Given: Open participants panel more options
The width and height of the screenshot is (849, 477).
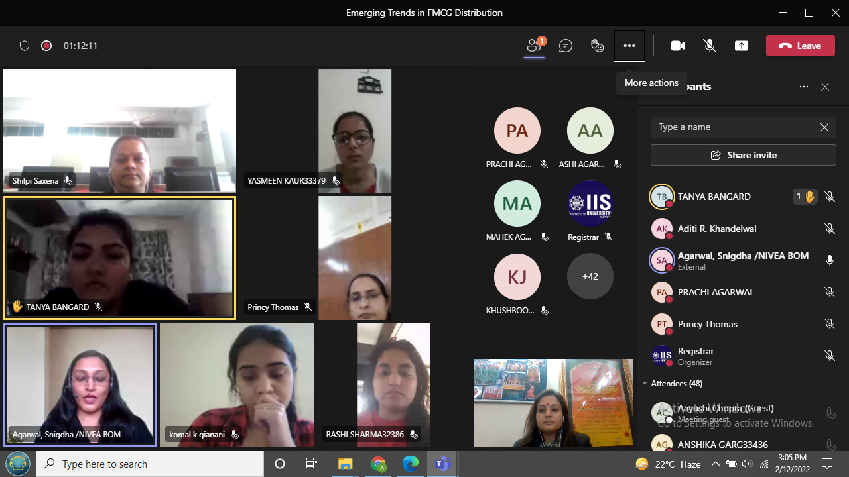Looking at the screenshot, I should (x=804, y=87).
